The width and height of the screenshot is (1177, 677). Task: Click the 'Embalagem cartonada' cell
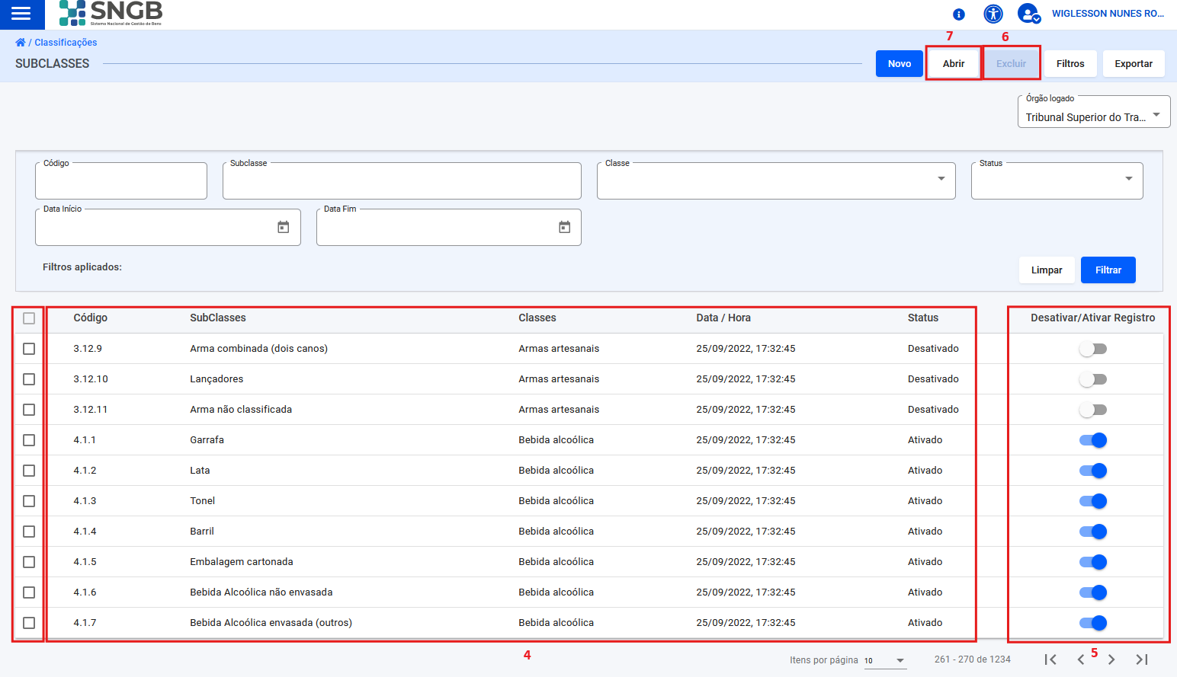(242, 562)
